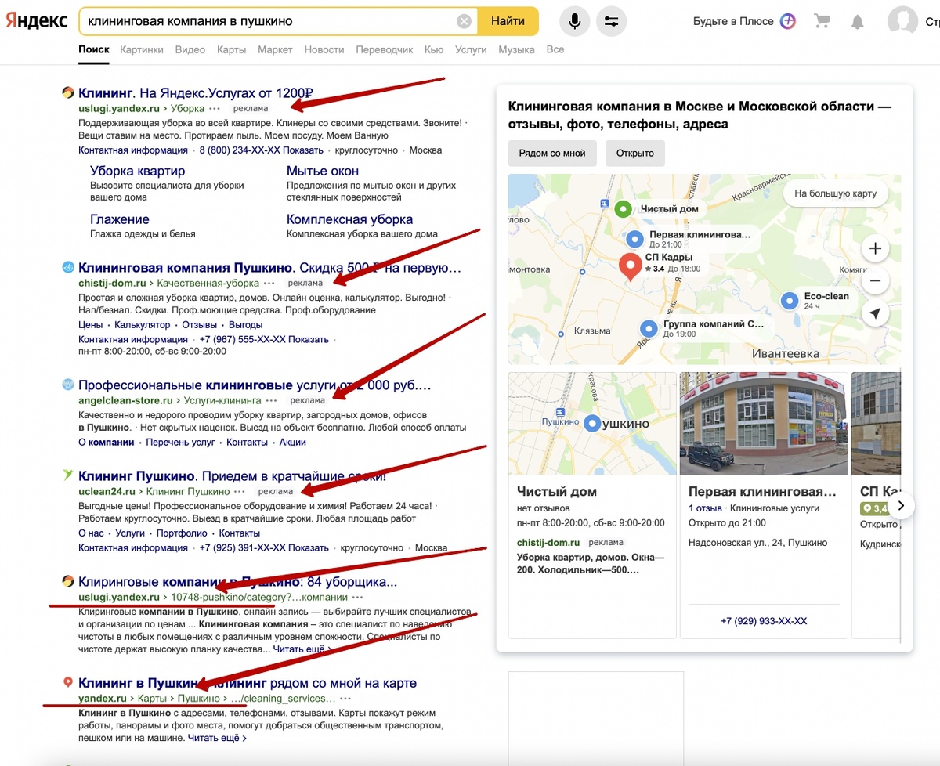Open three-dot menu beside angelclean-store.ru
Image resolution: width=940 pixels, height=766 pixels.
tap(273, 400)
